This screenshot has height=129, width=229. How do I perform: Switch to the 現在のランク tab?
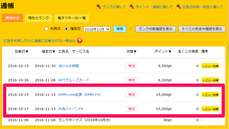(38, 18)
